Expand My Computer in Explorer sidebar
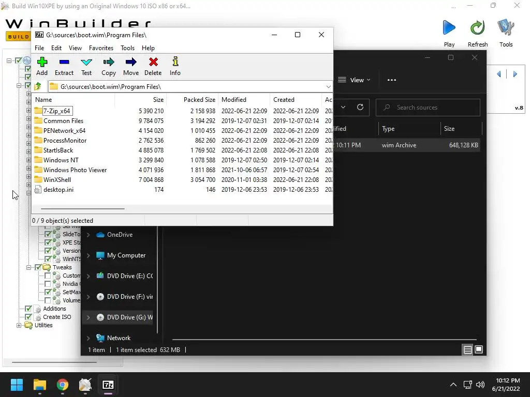Screen dimensions: 530x397 pos(89,255)
